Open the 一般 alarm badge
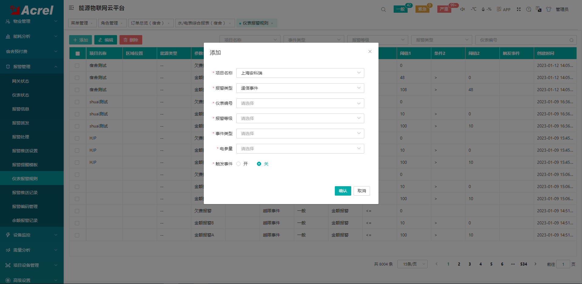The height and width of the screenshot is (284, 582). (401, 9)
